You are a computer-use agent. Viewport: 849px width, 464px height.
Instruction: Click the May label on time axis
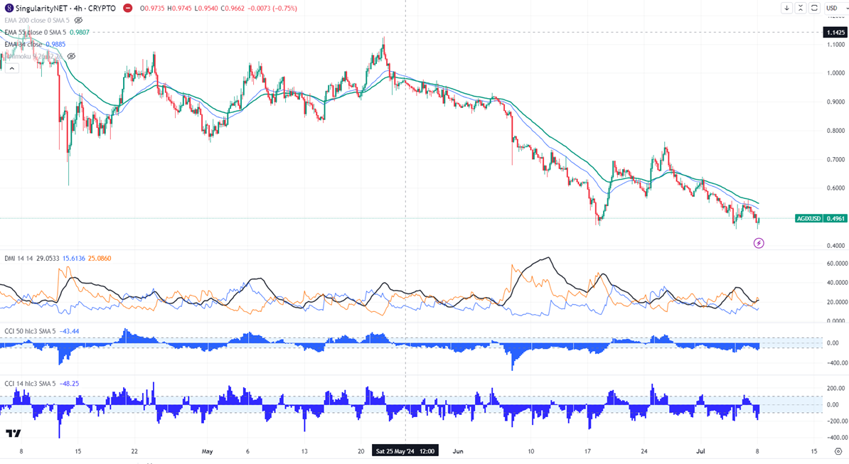point(207,451)
